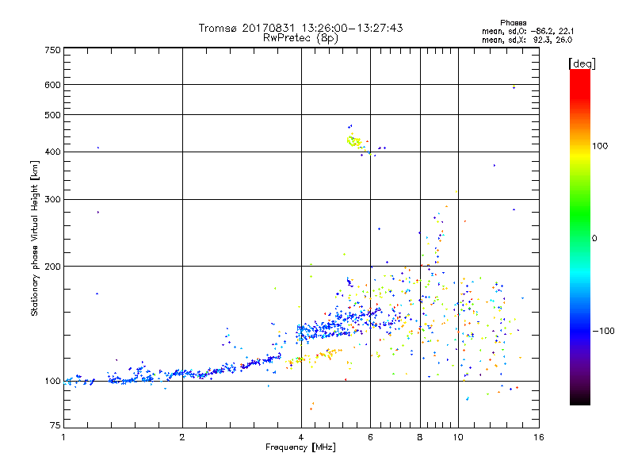Click the 750 tick label on the height axis
634x476 pixels.
(53, 50)
